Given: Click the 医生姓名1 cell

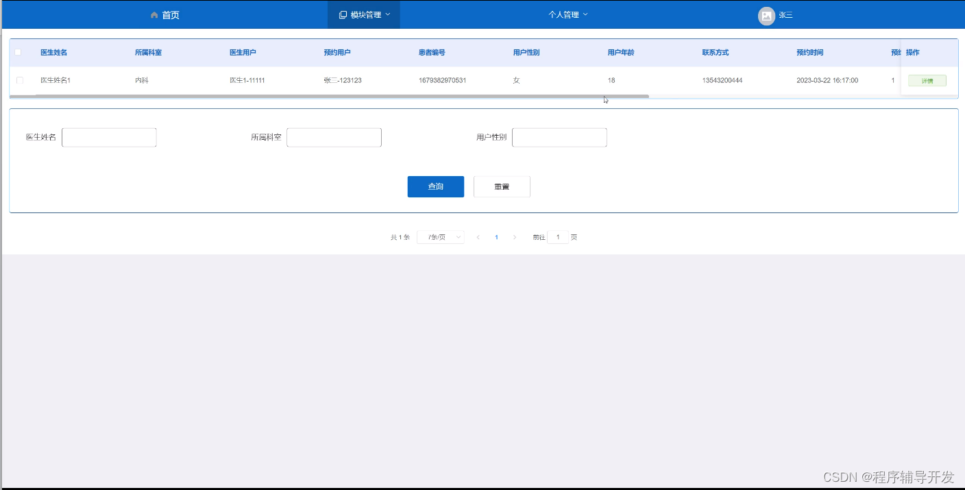Looking at the screenshot, I should pyautogui.click(x=56, y=80).
